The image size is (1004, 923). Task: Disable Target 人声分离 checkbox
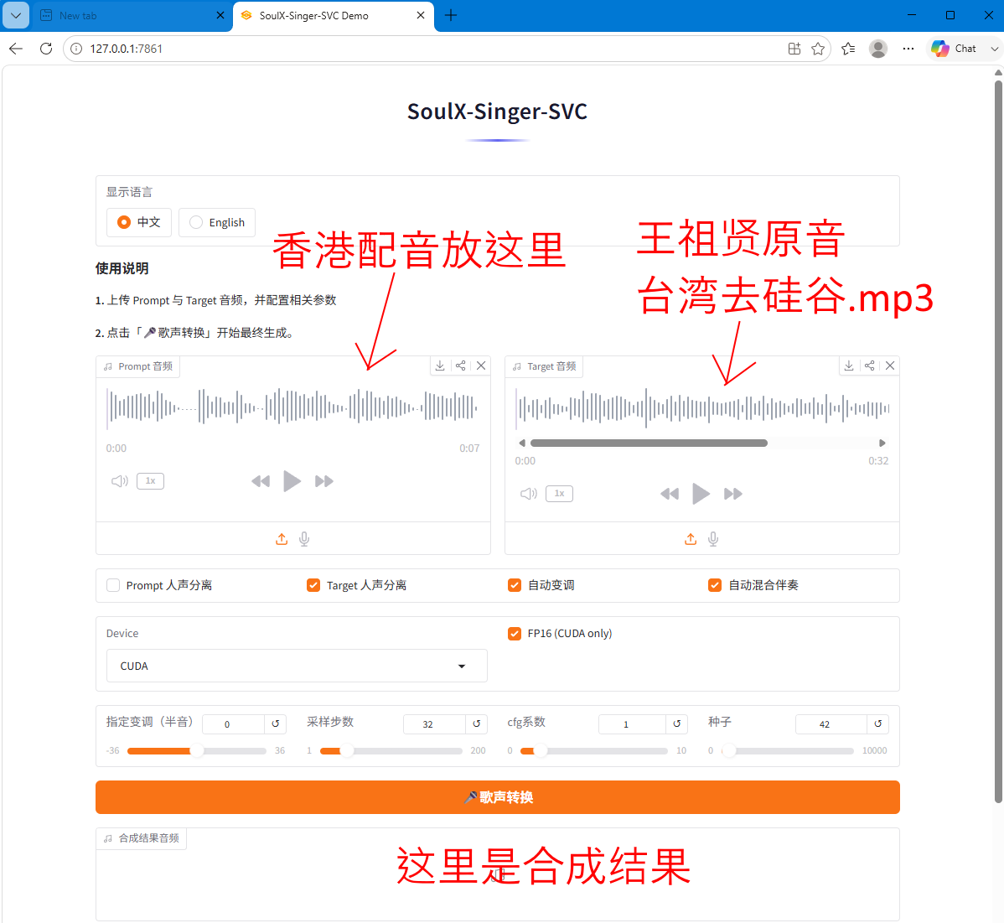[313, 585]
